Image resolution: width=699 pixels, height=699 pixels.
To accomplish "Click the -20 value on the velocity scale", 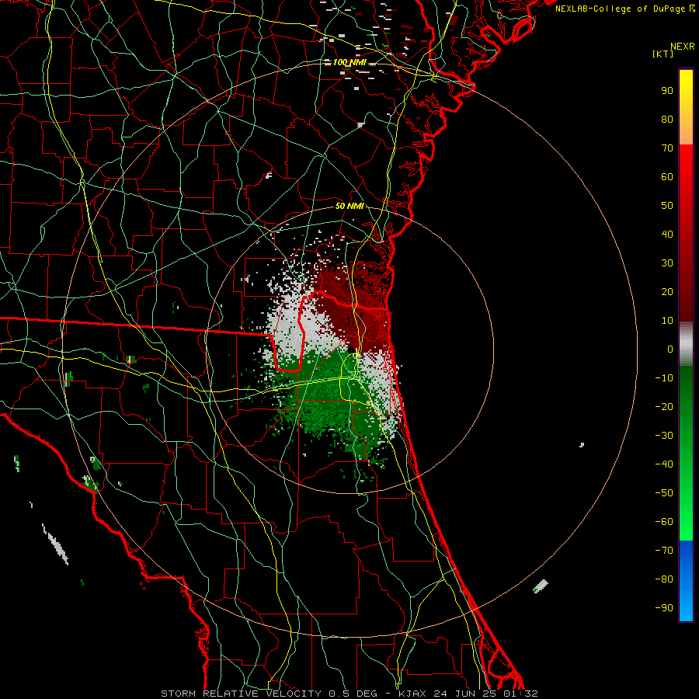I will 664,406.
